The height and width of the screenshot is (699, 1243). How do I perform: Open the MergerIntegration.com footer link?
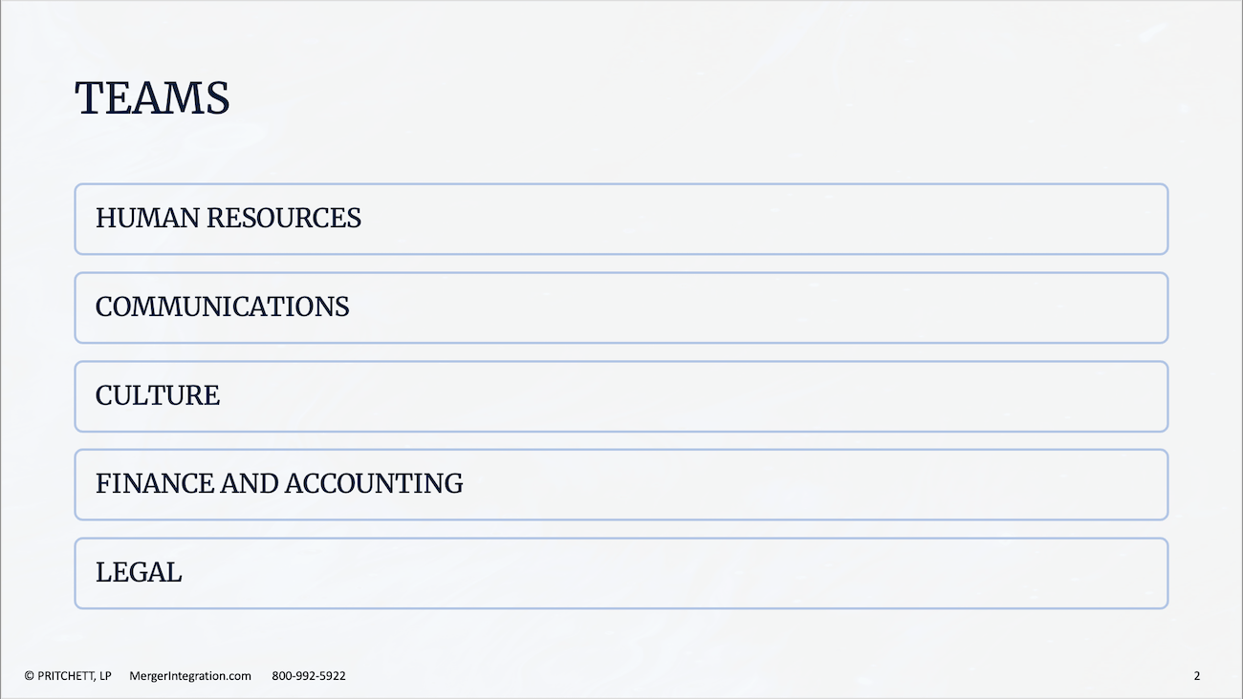click(190, 676)
